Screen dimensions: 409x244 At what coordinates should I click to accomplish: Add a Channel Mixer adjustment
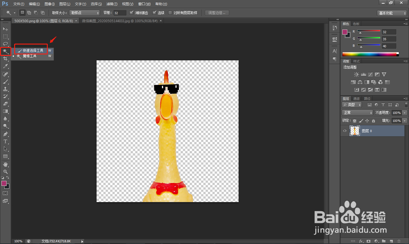click(381, 82)
